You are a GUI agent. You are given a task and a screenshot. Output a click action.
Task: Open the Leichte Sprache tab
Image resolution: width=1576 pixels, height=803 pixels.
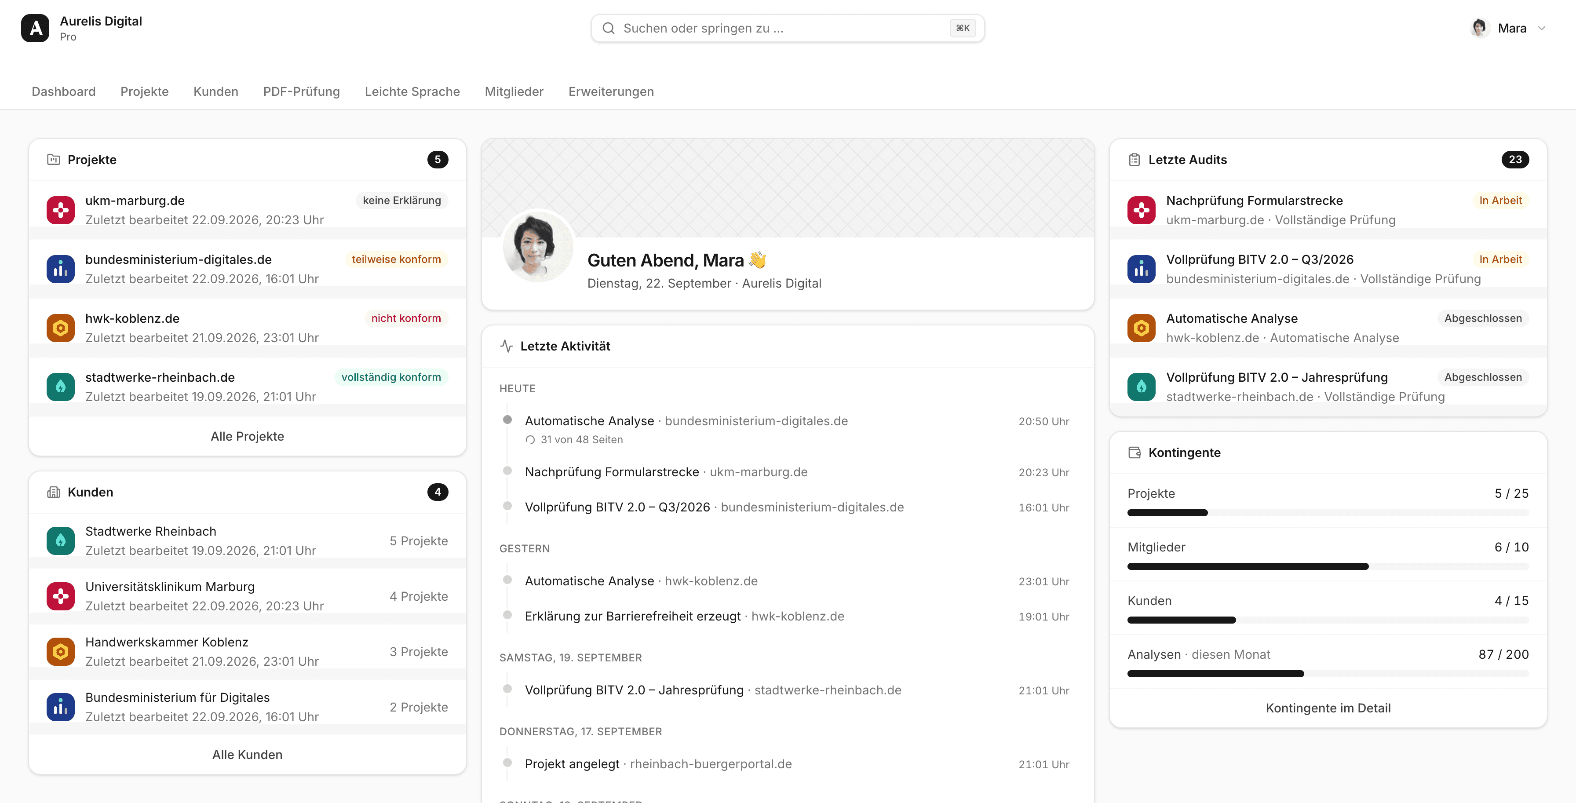(x=412, y=91)
